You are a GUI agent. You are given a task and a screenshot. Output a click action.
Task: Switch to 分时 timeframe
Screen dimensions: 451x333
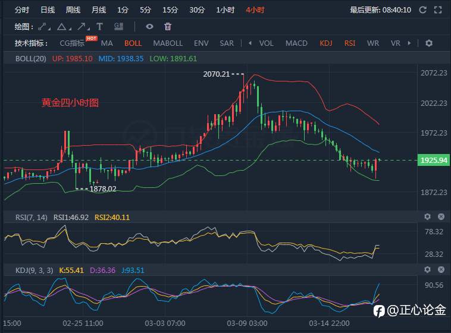click(x=22, y=10)
